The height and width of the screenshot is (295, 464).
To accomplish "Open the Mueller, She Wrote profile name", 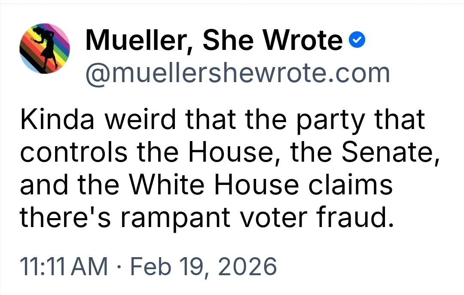I will 214,41.
